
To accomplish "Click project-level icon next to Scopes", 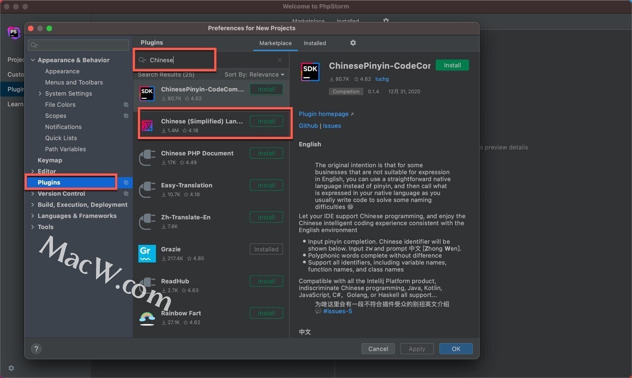I will point(126,116).
